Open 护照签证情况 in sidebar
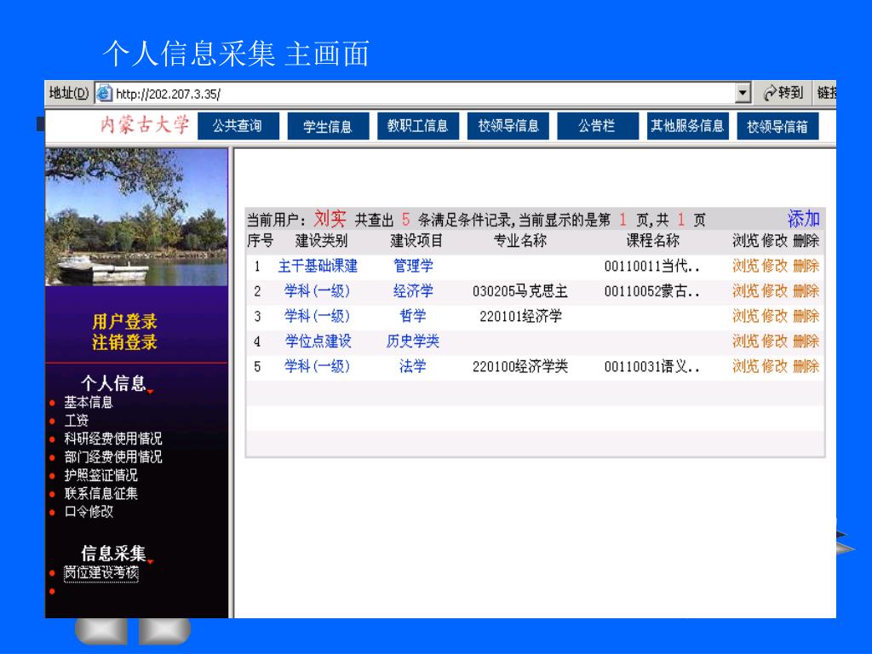The height and width of the screenshot is (654, 872). (x=100, y=475)
